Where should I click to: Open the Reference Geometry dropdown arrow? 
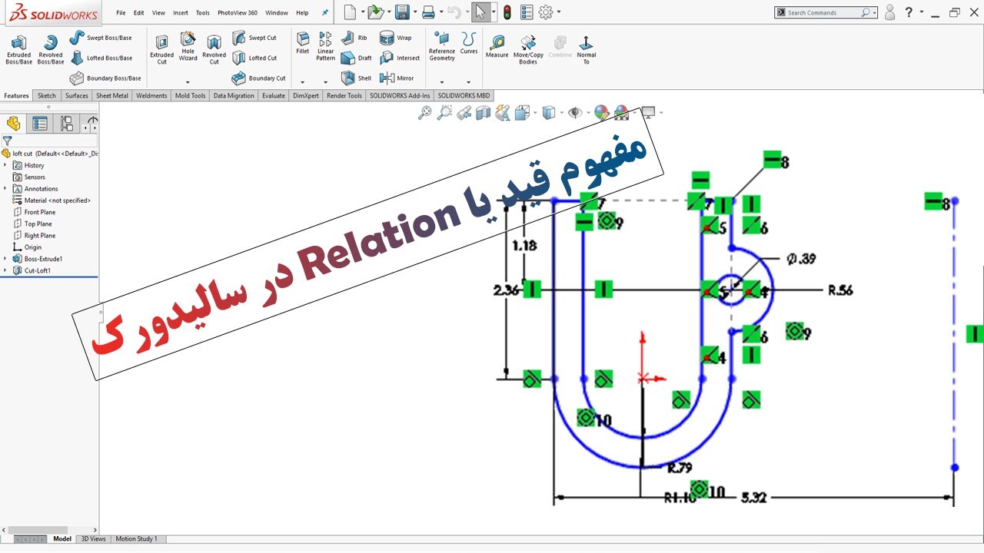[442, 82]
